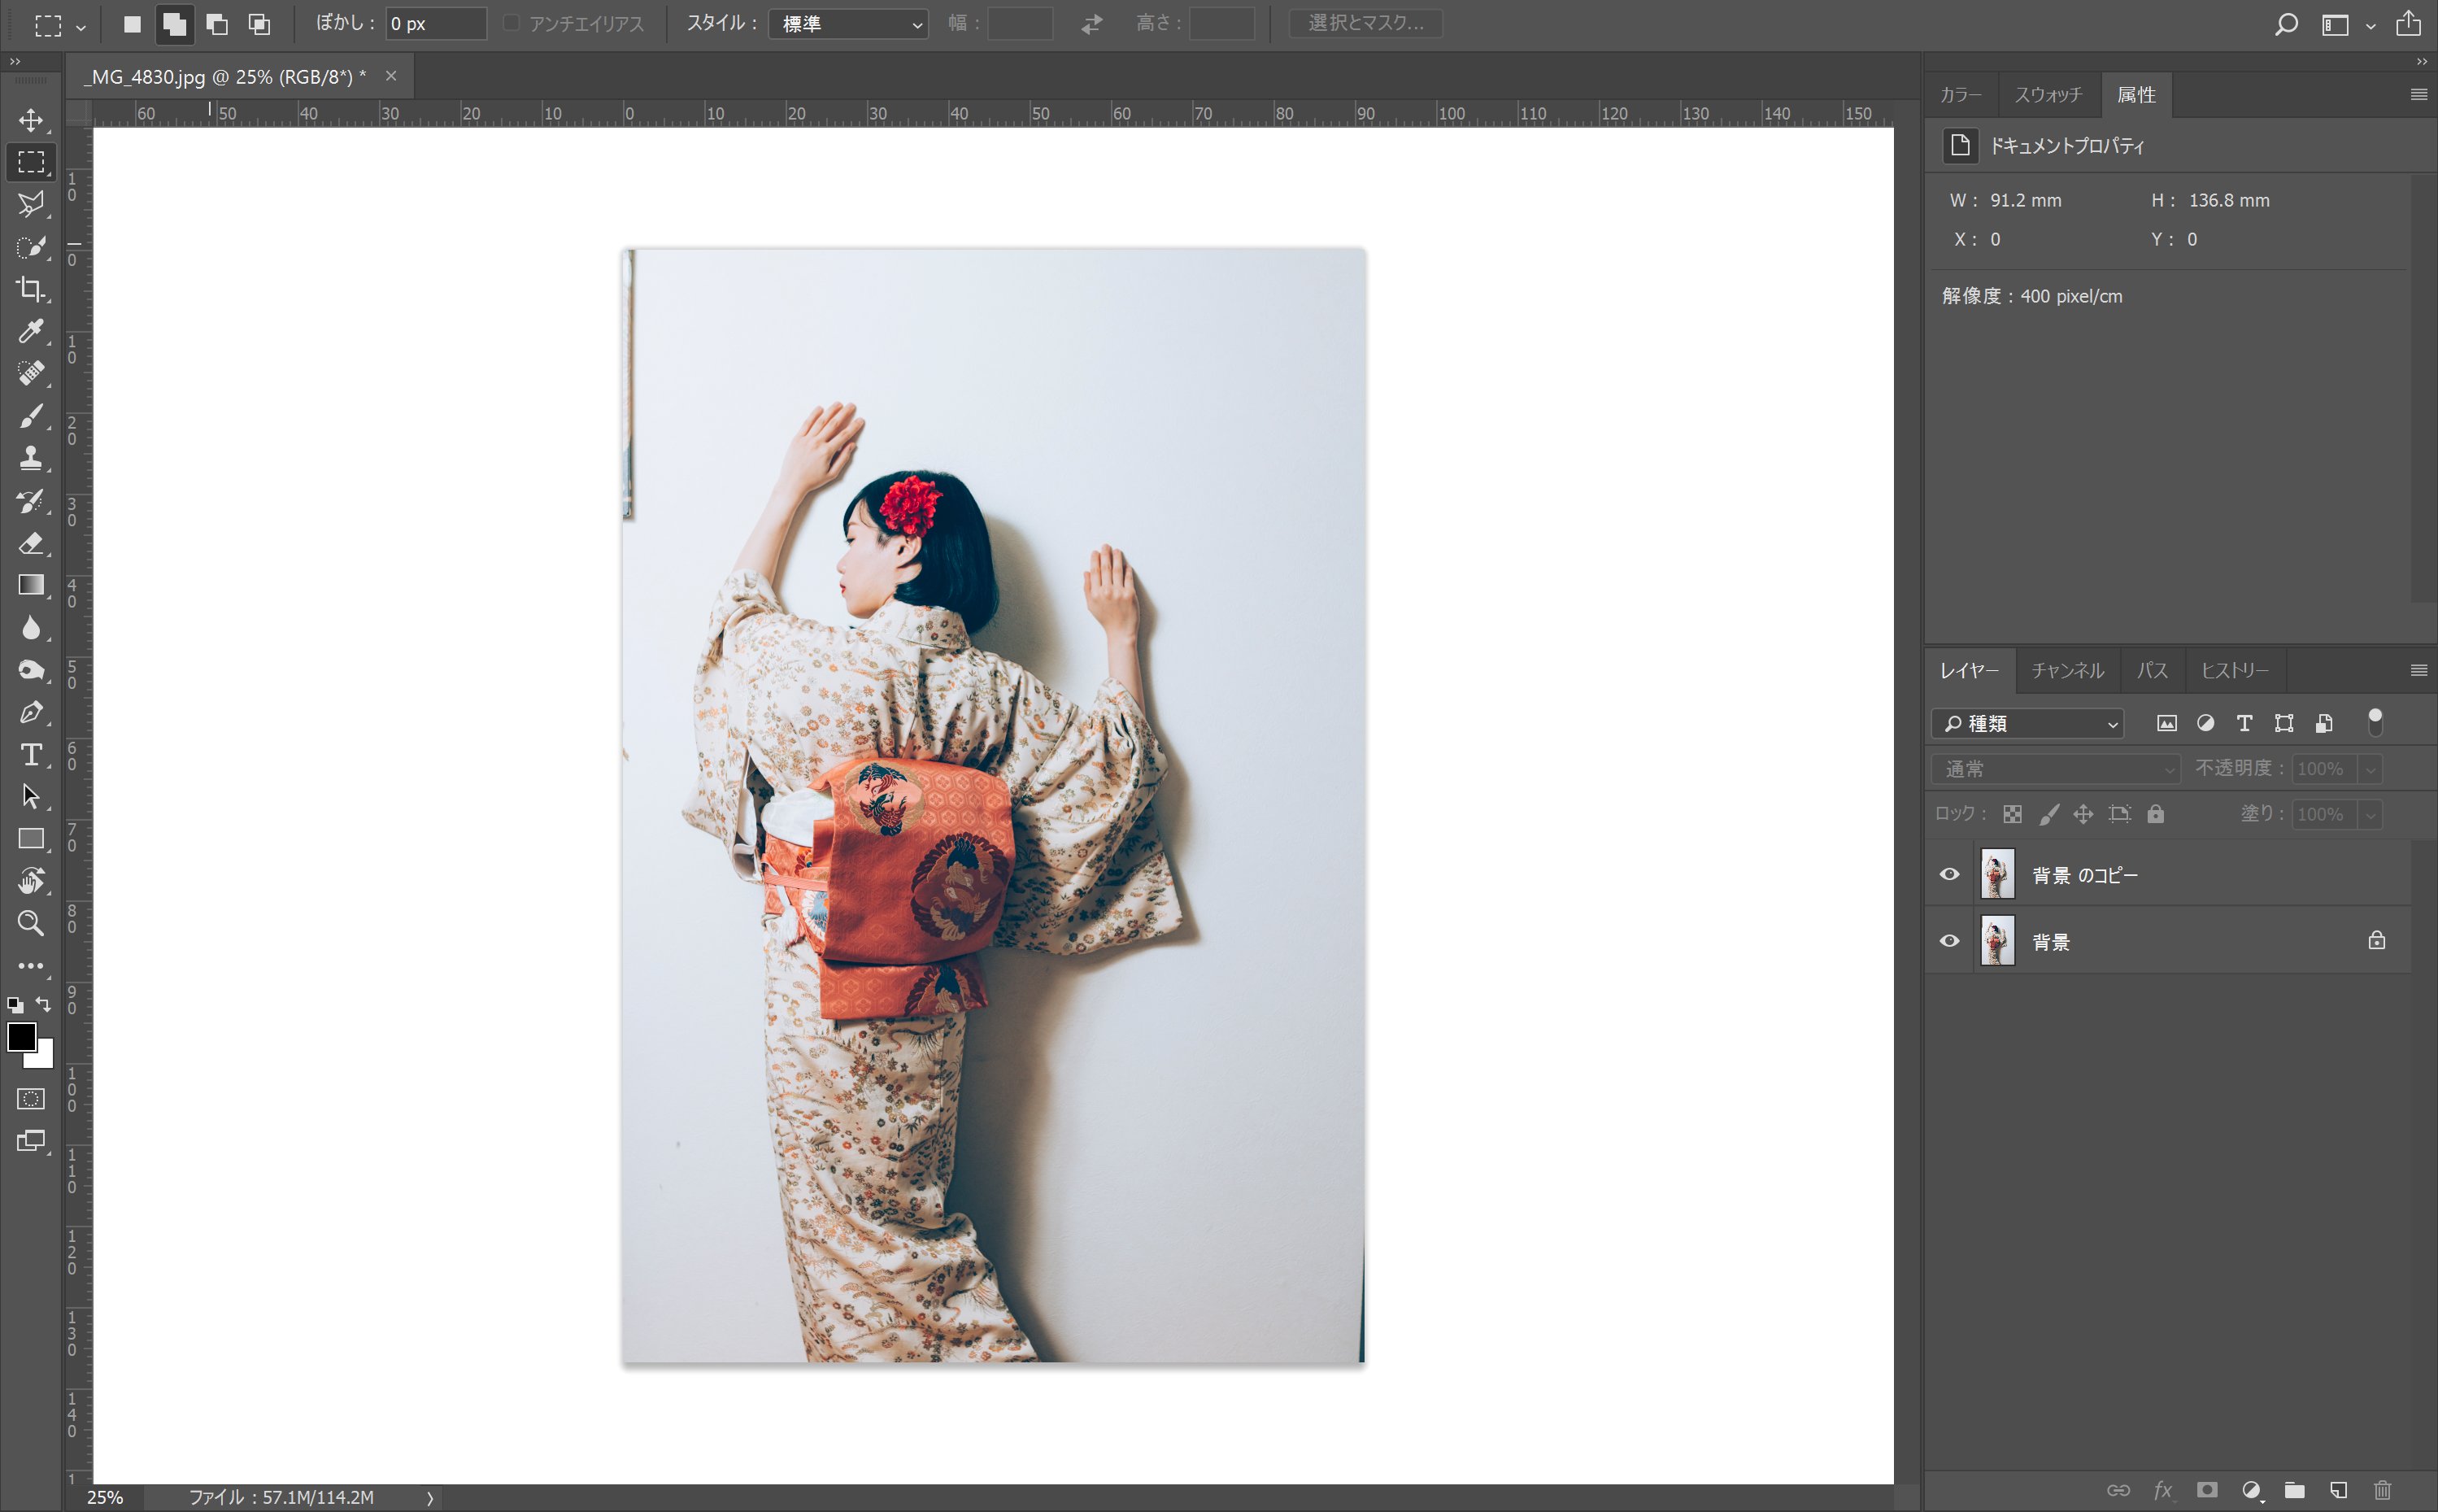The height and width of the screenshot is (1512, 2438).
Task: Enable Add to selection mode
Action: [175, 24]
